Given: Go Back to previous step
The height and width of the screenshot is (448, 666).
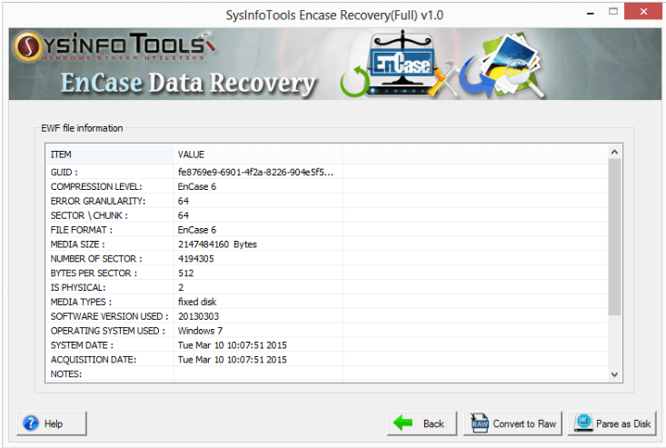Looking at the screenshot, I should tap(422, 423).
